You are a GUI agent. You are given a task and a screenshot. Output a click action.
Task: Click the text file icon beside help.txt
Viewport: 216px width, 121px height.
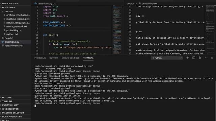[3, 38]
